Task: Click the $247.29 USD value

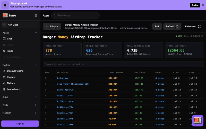Action: (139, 78)
